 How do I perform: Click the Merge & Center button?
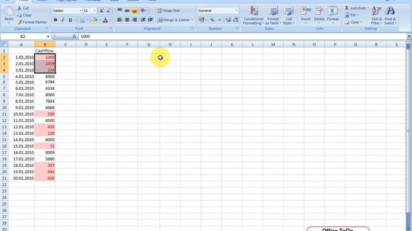point(173,20)
